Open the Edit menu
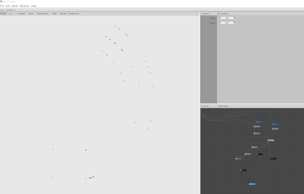 (8, 6)
